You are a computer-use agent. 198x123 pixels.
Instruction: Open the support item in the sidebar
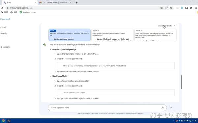pyautogui.click(x=5, y=47)
